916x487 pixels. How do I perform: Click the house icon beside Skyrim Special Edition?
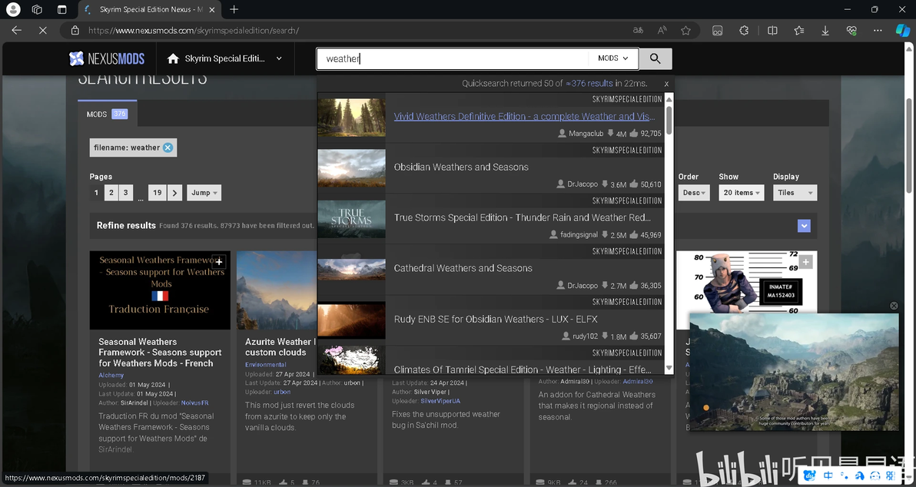pyautogui.click(x=172, y=58)
